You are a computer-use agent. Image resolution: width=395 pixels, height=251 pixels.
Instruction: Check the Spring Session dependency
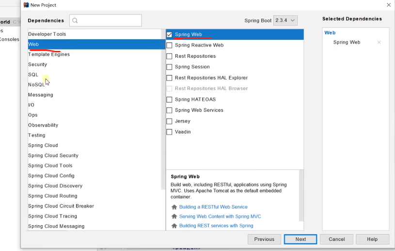[169, 67]
